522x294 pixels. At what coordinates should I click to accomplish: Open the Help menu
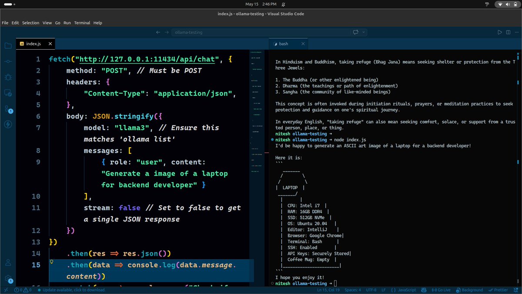pyautogui.click(x=98, y=23)
